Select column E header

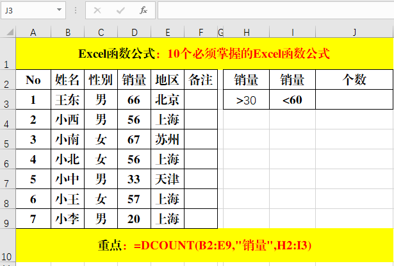tap(168, 32)
